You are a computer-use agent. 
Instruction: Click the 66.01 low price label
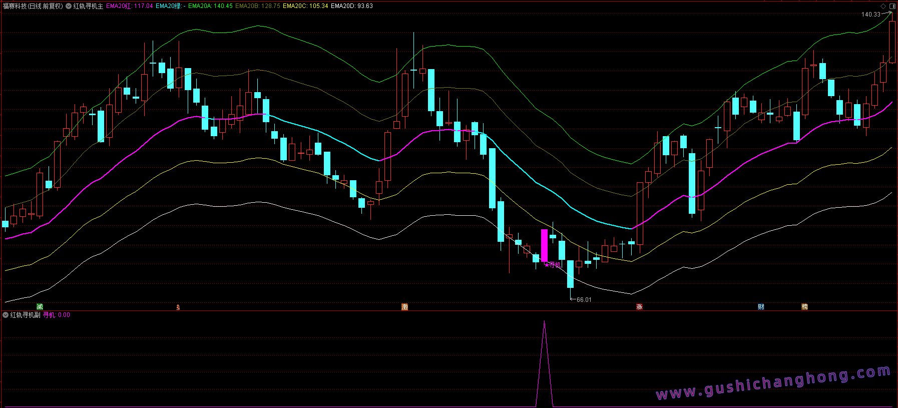tap(584, 300)
